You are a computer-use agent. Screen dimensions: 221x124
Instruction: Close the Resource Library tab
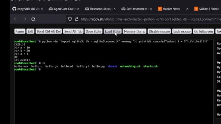click(115, 9)
